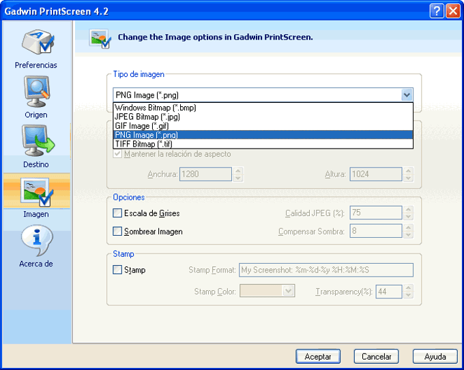Click the Transparency(%) field
Viewport: 464px width, 370px height.
389,292
